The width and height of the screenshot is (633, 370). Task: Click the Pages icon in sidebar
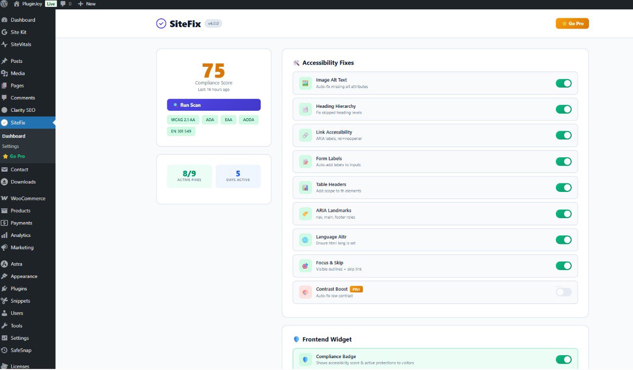click(4, 86)
